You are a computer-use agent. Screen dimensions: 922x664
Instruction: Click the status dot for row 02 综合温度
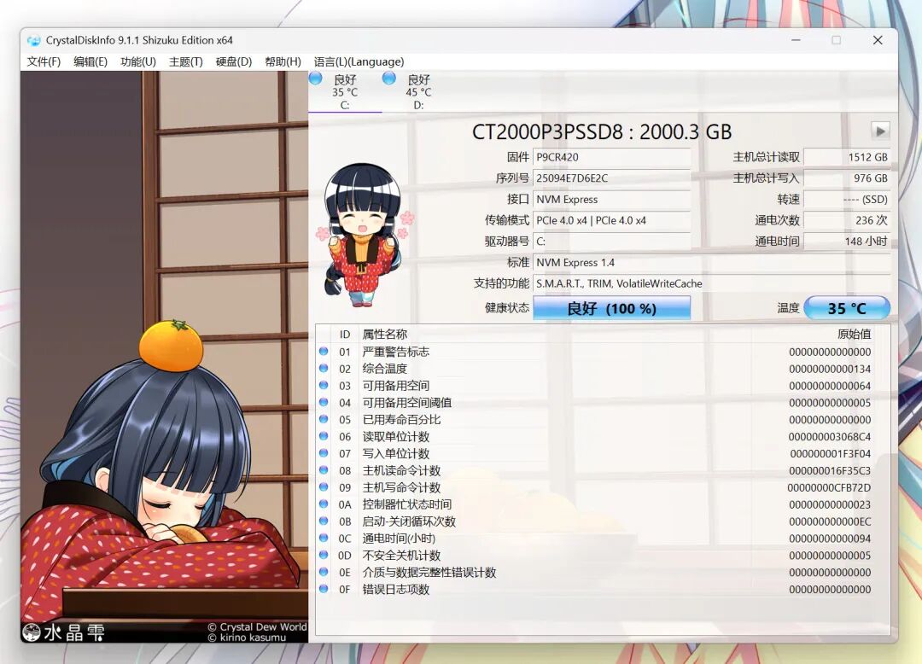[x=324, y=369]
